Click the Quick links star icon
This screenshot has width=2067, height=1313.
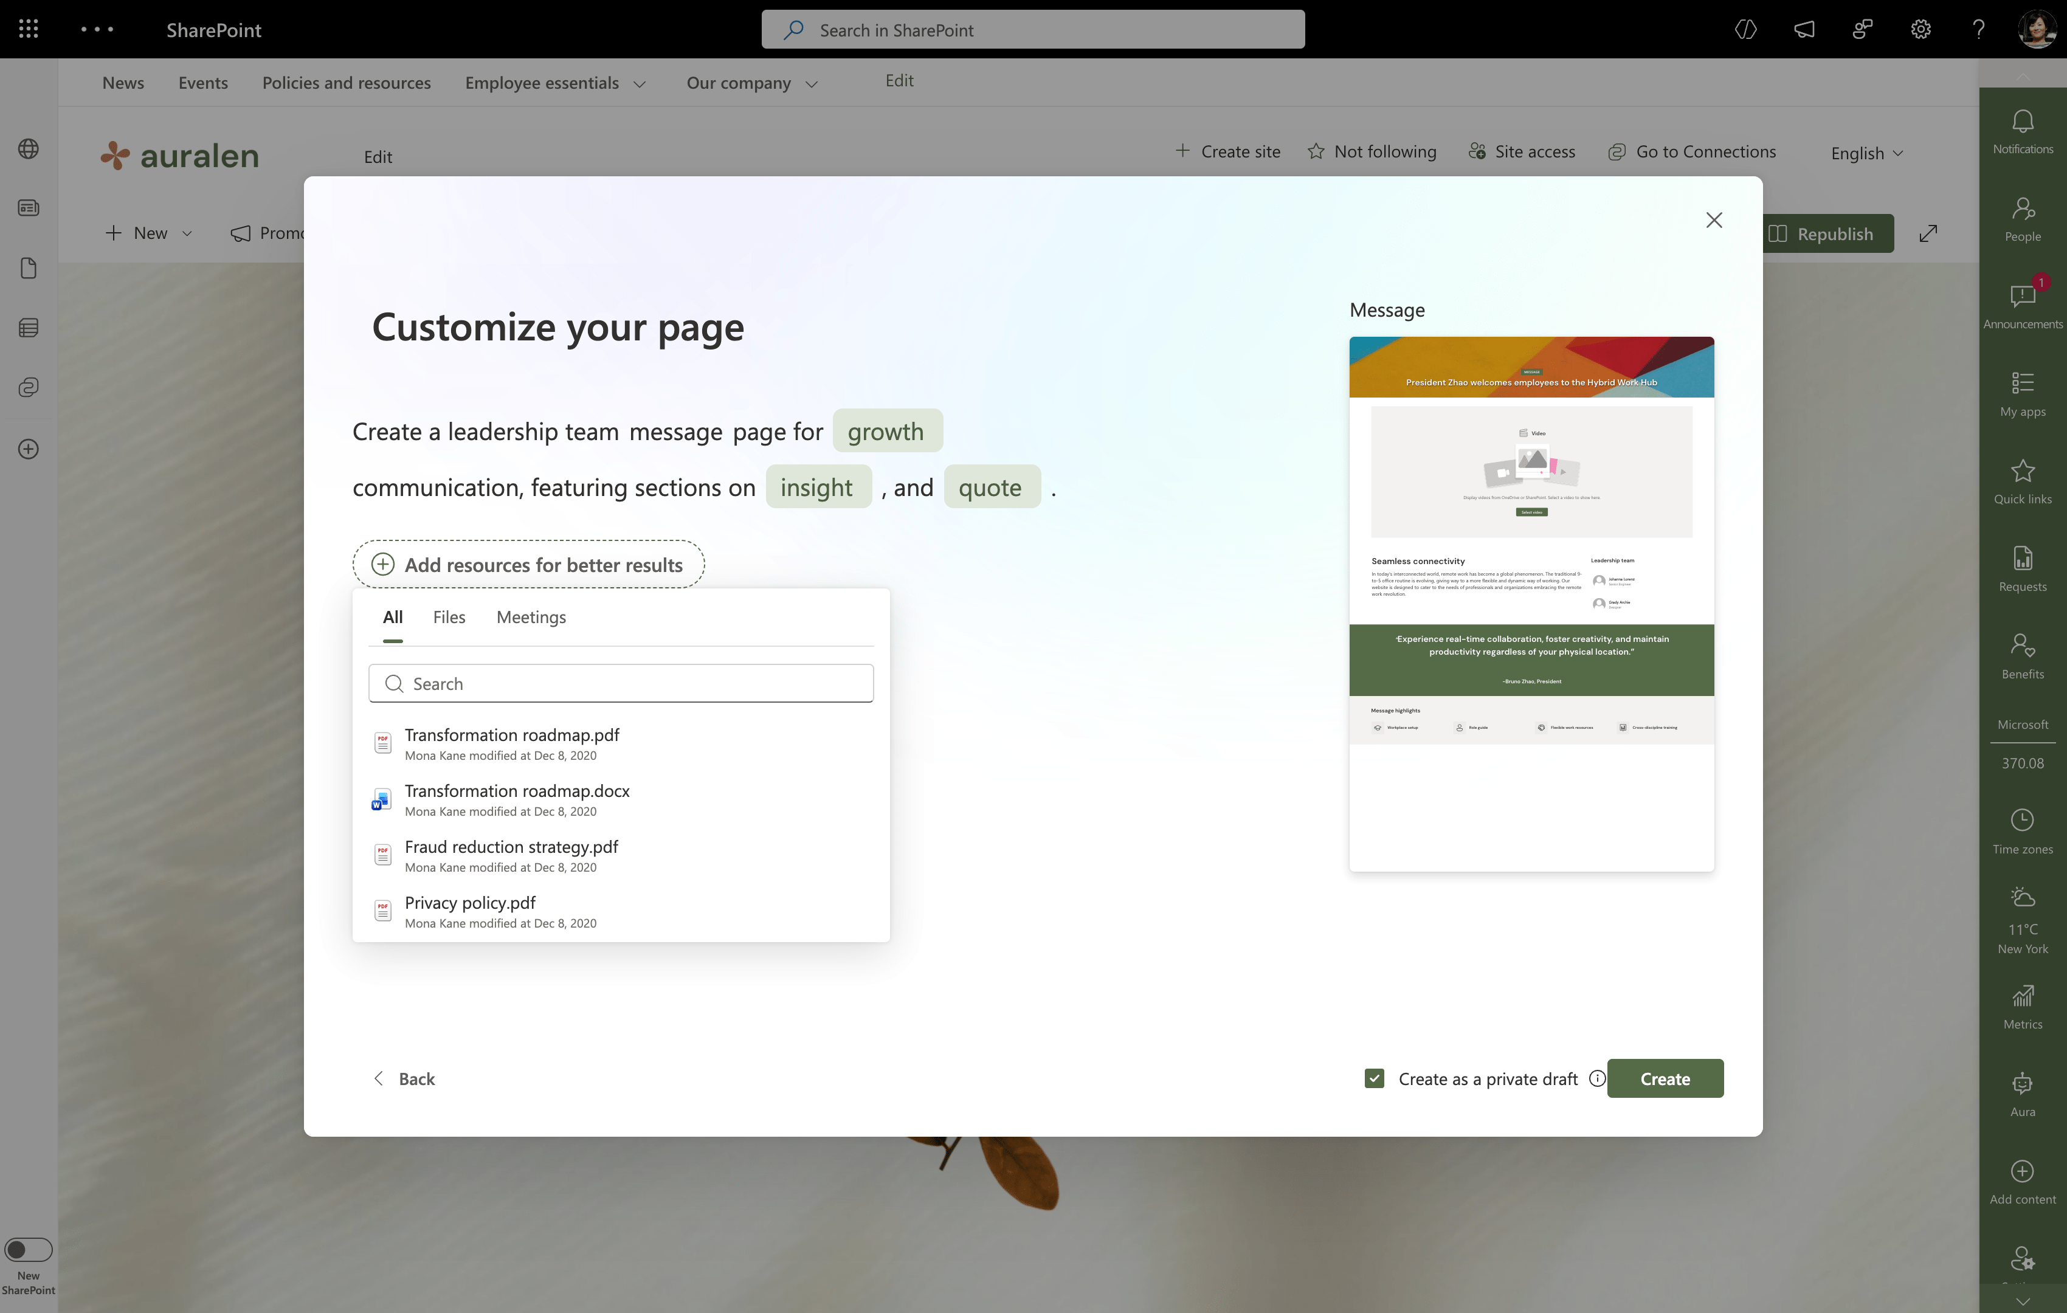click(2023, 471)
